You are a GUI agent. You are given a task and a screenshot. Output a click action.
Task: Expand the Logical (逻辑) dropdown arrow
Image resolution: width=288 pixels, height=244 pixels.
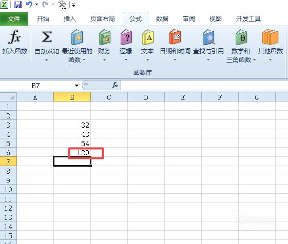pyautogui.click(x=126, y=59)
